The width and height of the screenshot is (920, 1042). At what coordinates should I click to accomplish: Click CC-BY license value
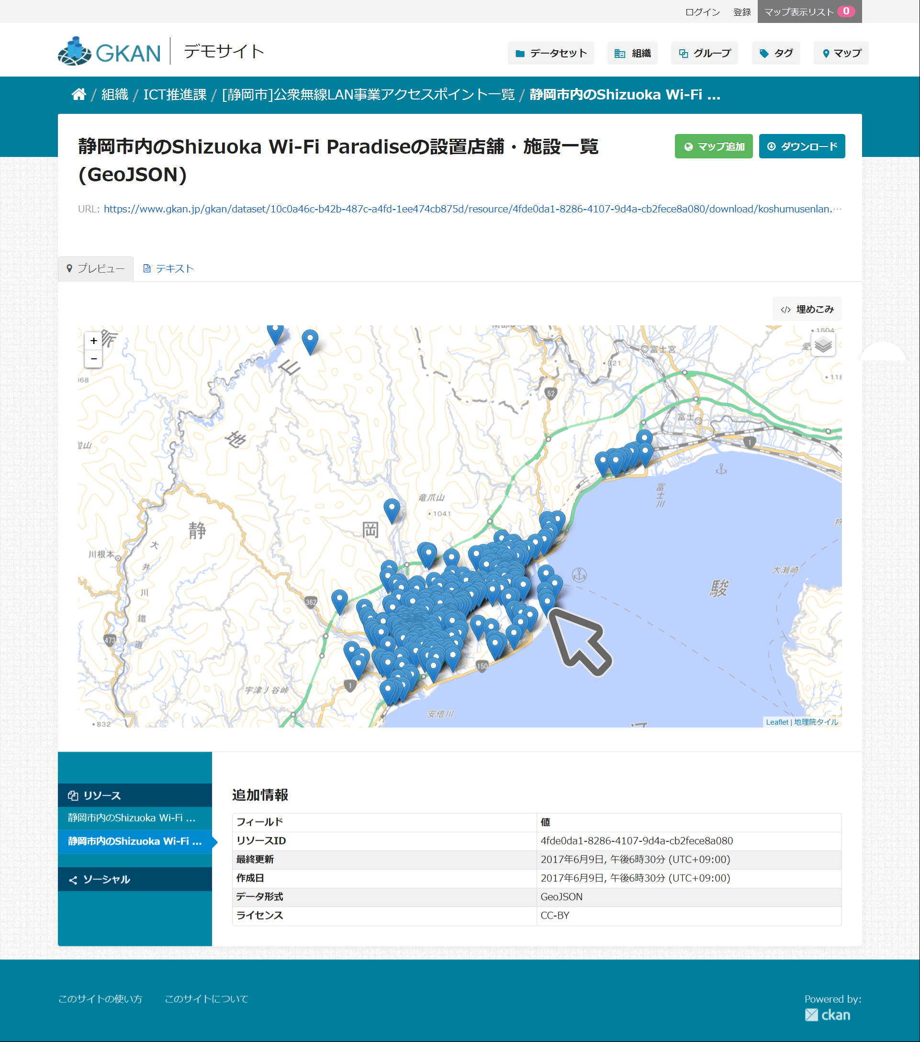(x=555, y=916)
